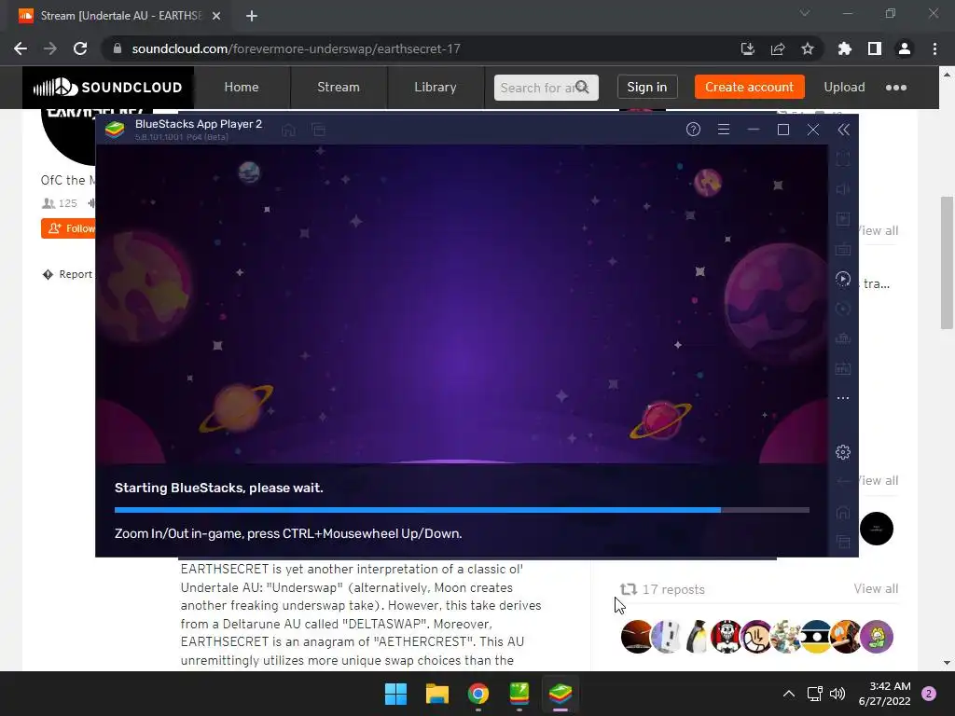Bookmark this page with star icon
955x716 pixels.
coord(808,48)
